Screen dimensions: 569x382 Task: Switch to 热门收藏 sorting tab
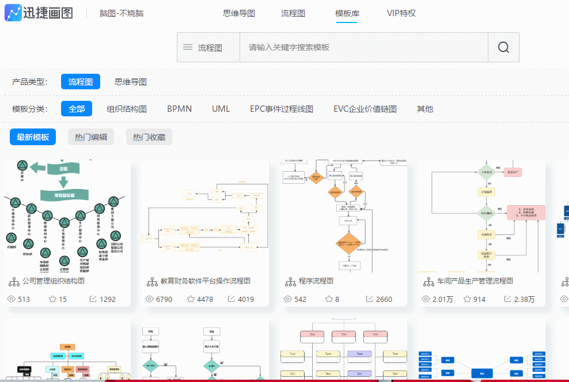click(x=149, y=137)
